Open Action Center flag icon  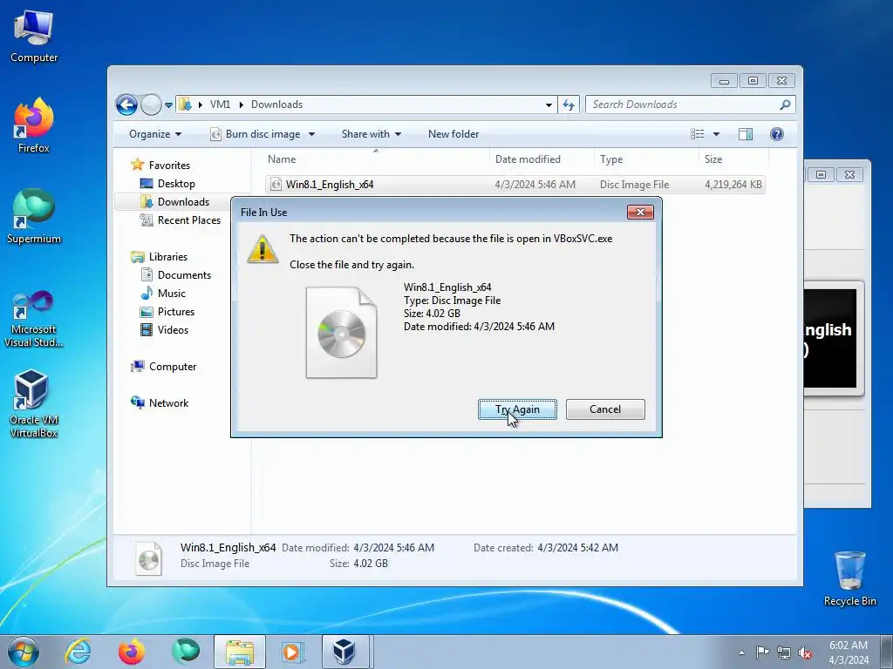click(x=762, y=652)
